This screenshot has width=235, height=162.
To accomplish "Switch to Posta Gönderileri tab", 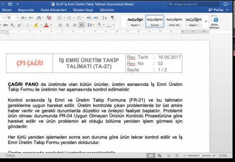I will pos(54,10).
